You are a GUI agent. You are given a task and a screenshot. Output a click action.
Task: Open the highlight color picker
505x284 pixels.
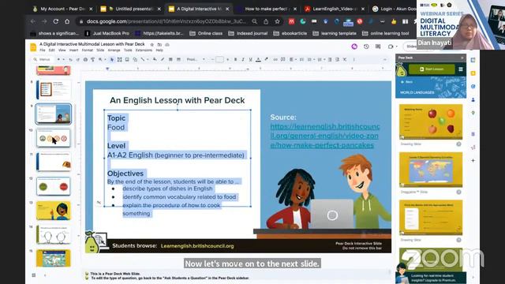click(266, 60)
